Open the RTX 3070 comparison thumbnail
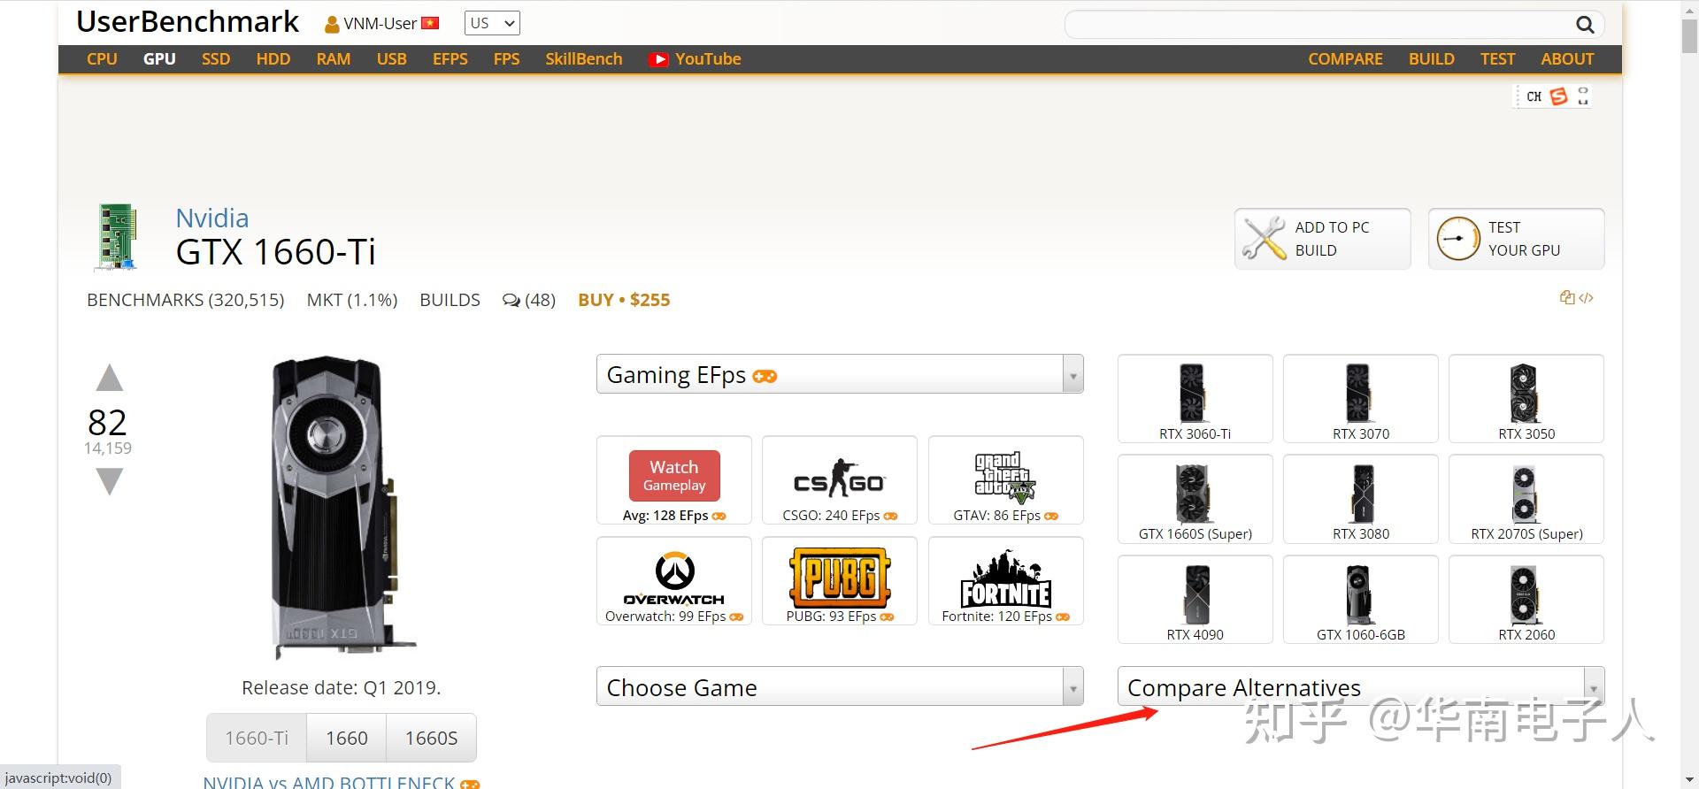This screenshot has width=1699, height=789. pos(1360,399)
